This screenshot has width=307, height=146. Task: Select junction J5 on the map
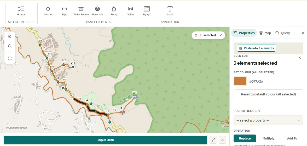click(x=74, y=99)
